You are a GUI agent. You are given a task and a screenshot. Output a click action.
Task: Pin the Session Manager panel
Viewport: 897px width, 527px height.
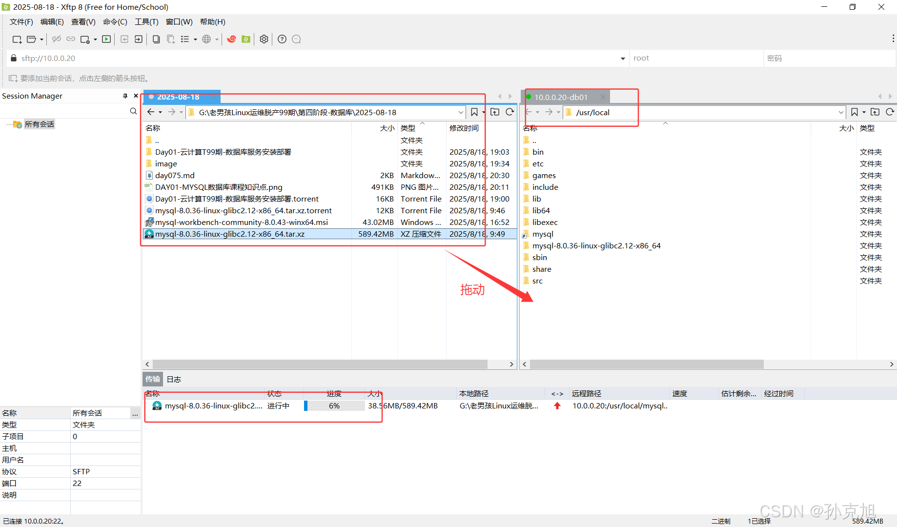(125, 96)
